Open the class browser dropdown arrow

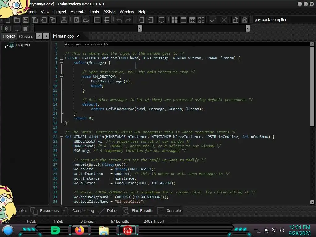pyautogui.click(x=139, y=28)
